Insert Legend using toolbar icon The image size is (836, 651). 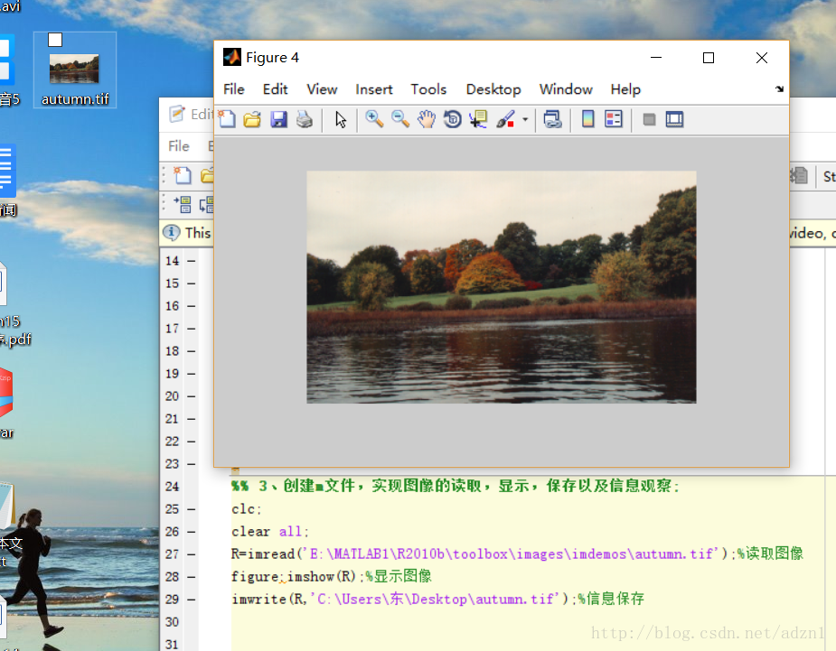coord(614,119)
